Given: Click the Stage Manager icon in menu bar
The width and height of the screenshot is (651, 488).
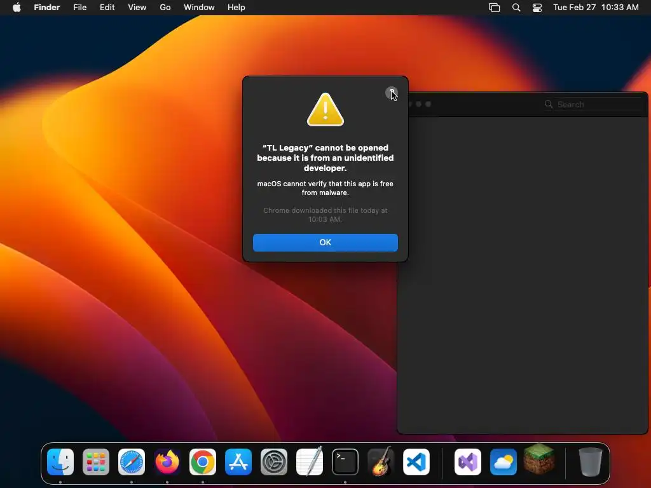Looking at the screenshot, I should point(494,8).
